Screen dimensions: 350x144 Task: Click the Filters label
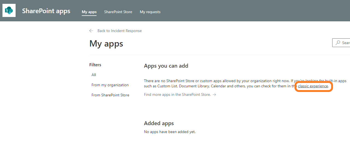point(95,65)
